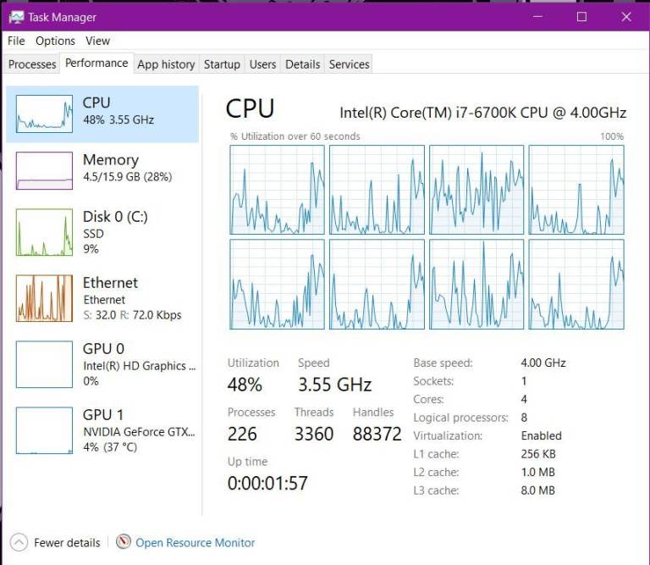This screenshot has width=650, height=565.
Task: Switch to the Details tab
Action: (x=302, y=64)
